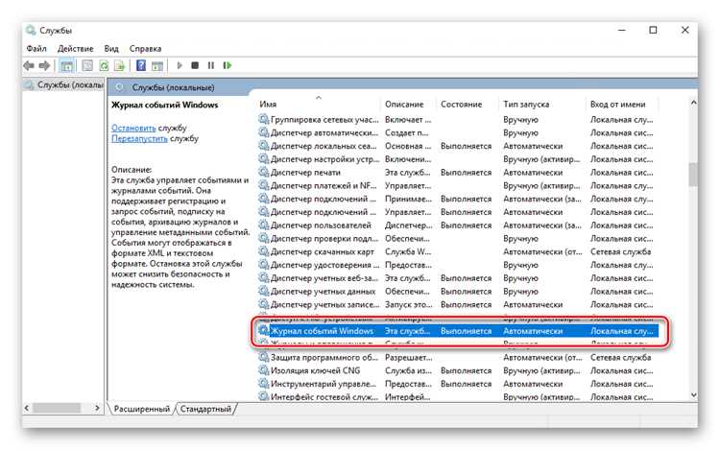Click the Export list toolbar icon
The image size is (720, 450).
point(119,65)
